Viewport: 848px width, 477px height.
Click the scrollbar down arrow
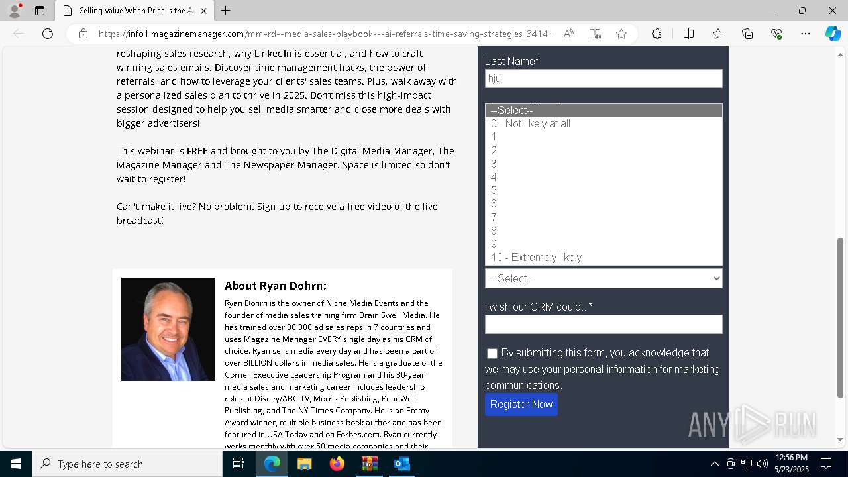point(841,439)
